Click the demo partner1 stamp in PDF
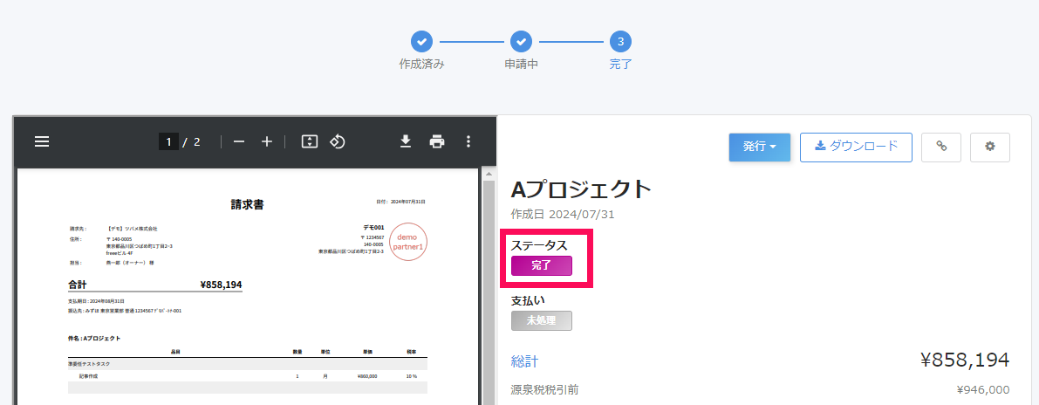Viewport: 1039px width, 405px height. [x=408, y=242]
